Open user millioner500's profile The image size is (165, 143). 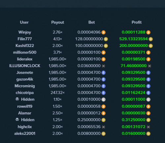point(25,52)
